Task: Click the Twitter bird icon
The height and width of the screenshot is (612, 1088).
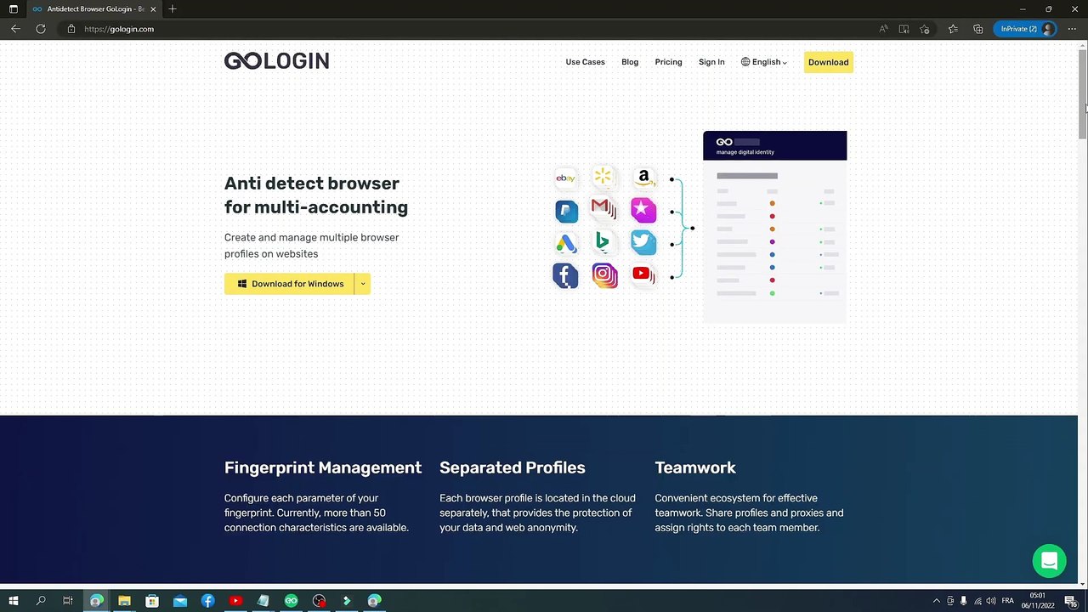Action: click(643, 242)
